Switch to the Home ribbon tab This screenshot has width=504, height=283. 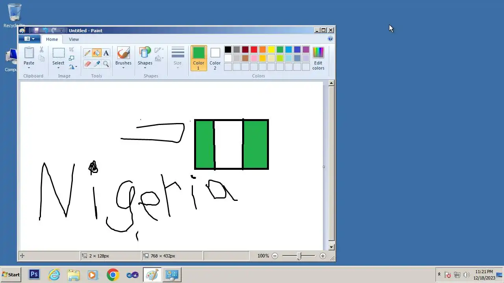click(x=52, y=39)
